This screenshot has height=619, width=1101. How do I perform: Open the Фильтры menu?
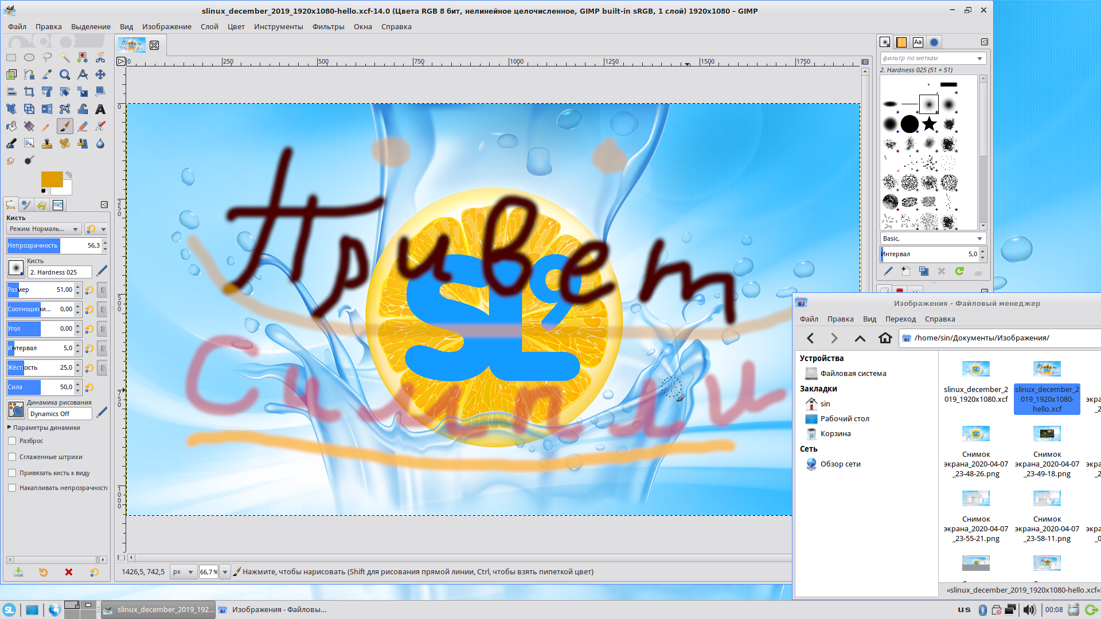pos(328,27)
